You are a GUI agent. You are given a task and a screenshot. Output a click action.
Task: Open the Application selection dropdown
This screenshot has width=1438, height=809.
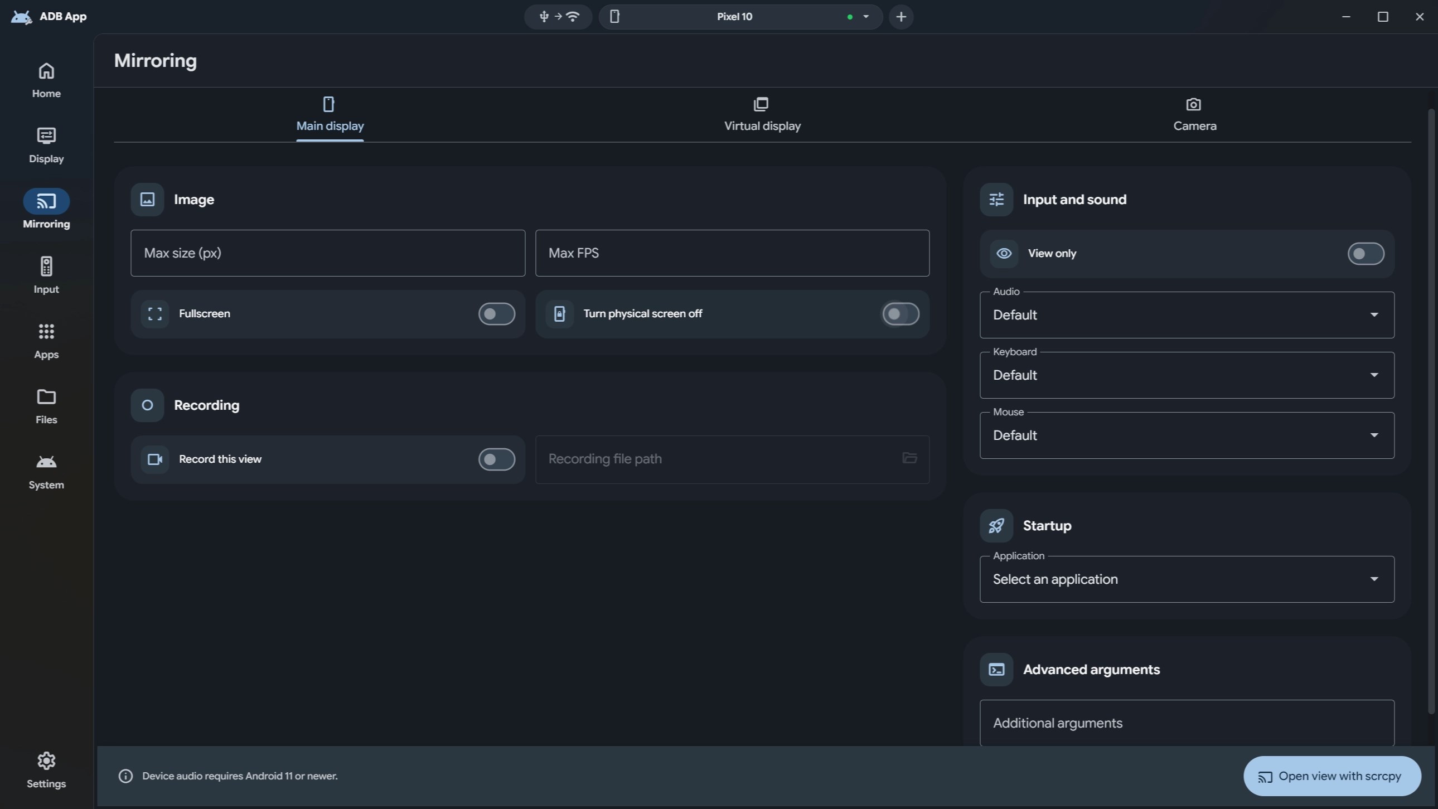coord(1187,579)
